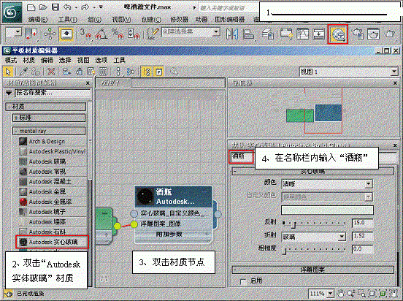Open the 3ds Max application button

coord(12,12)
